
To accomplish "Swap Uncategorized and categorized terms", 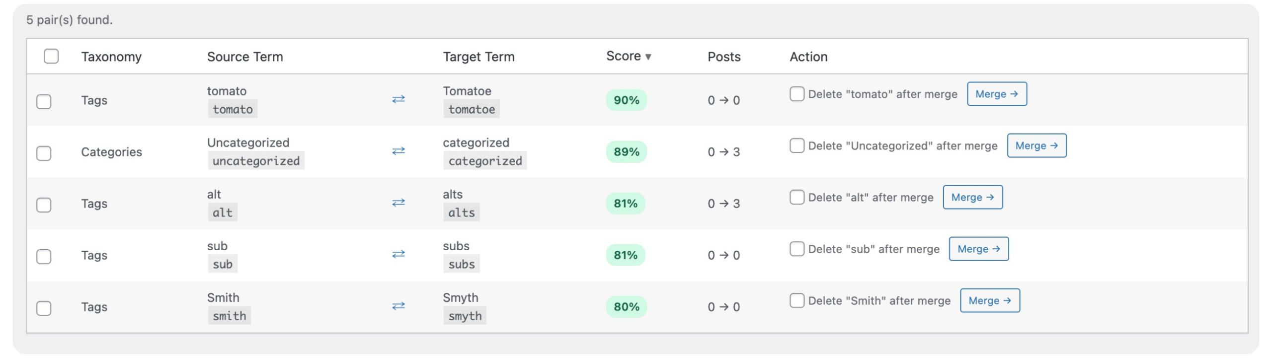I will click(398, 151).
